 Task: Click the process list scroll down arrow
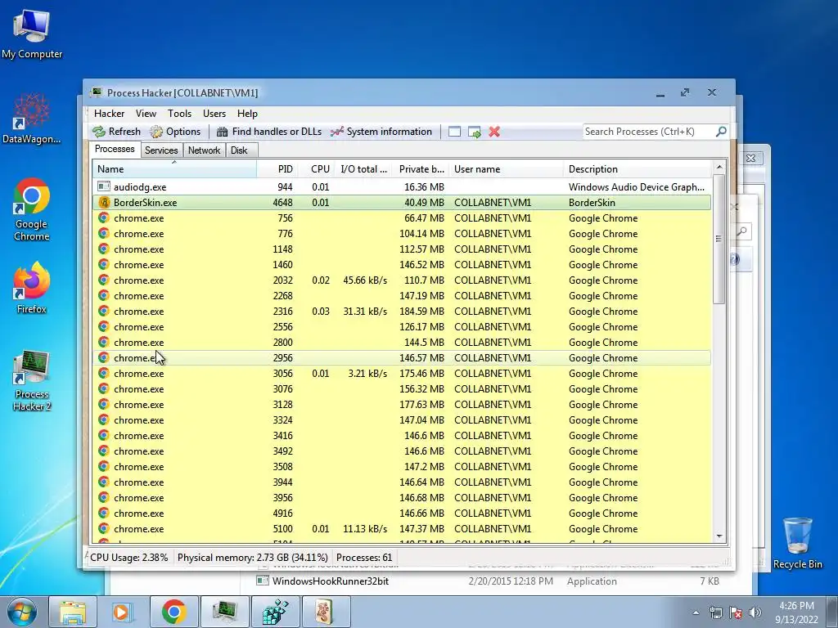[719, 536]
